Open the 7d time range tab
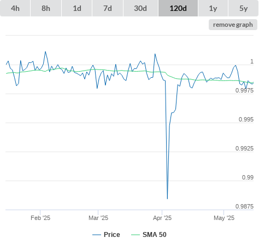The height and width of the screenshot is (249, 259). (108, 8)
